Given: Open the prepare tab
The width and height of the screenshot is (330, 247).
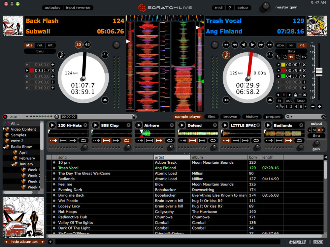Looking at the screenshot, I should tap(273, 117).
